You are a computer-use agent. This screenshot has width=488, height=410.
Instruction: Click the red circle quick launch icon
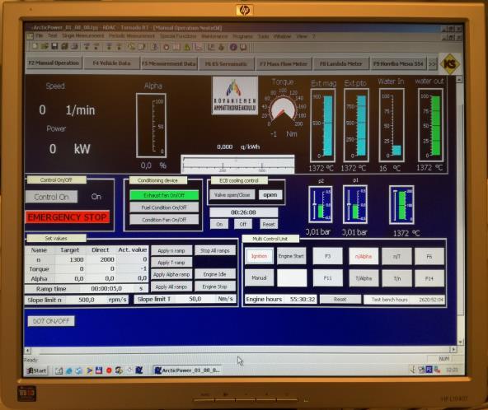coord(109,370)
